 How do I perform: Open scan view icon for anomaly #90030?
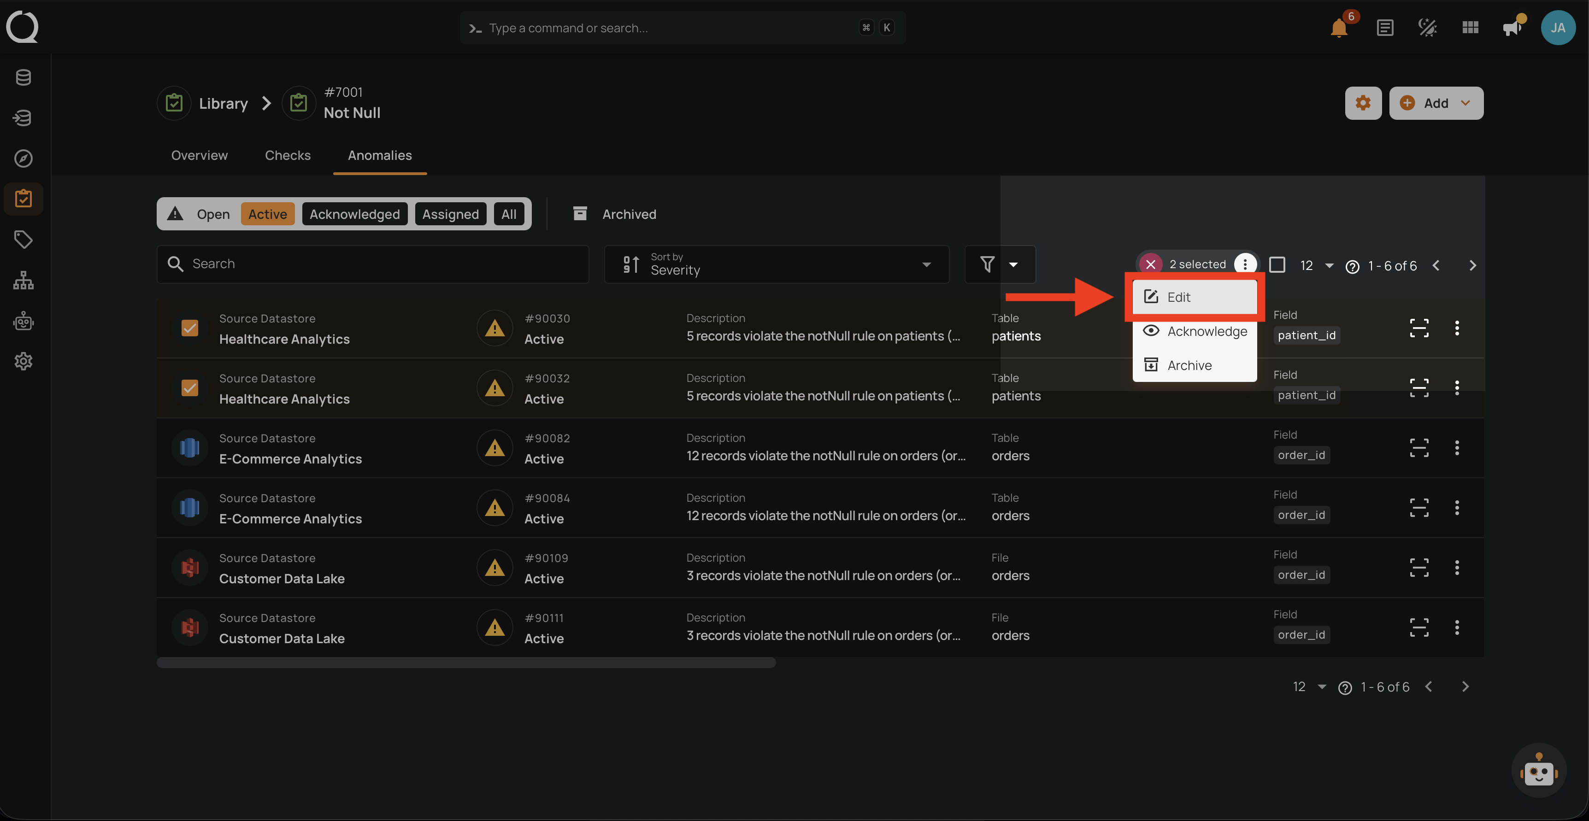coord(1419,328)
